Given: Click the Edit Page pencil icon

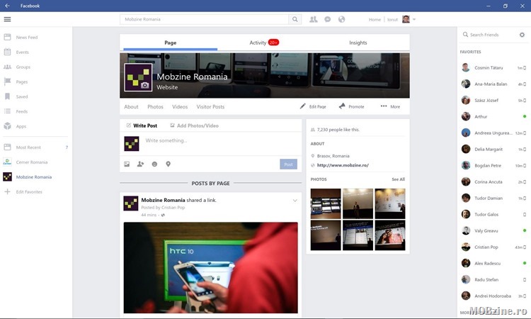Looking at the screenshot, I should coord(303,106).
